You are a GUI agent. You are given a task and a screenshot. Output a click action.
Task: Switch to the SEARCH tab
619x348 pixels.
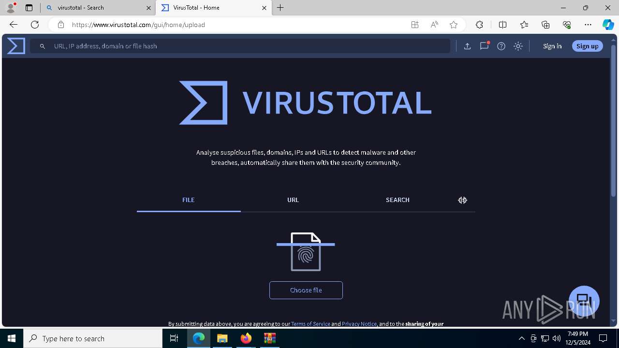click(x=398, y=200)
